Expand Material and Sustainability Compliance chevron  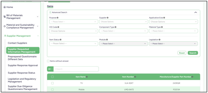click(37, 26)
